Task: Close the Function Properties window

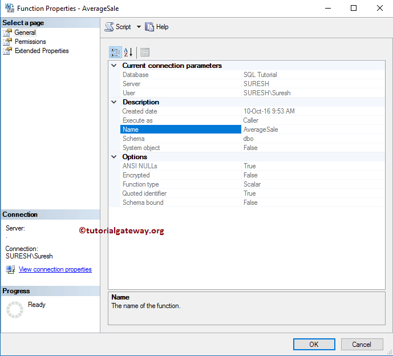Action: click(x=380, y=8)
